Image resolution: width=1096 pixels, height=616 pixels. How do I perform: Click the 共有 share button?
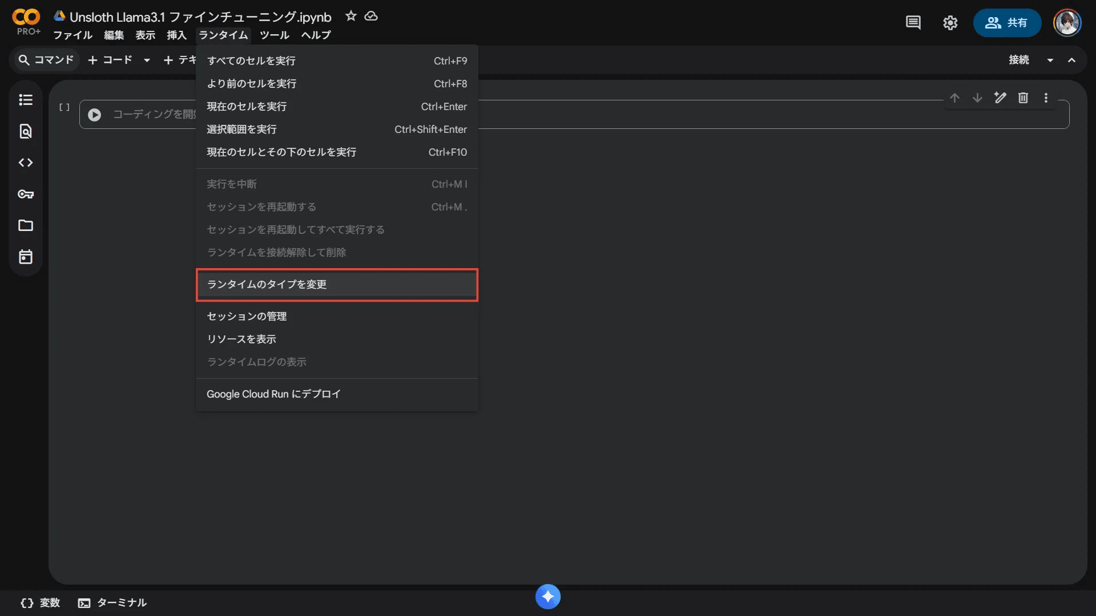1007,23
